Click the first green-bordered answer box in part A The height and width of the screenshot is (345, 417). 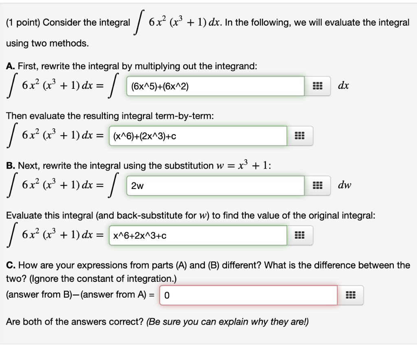tap(215, 86)
